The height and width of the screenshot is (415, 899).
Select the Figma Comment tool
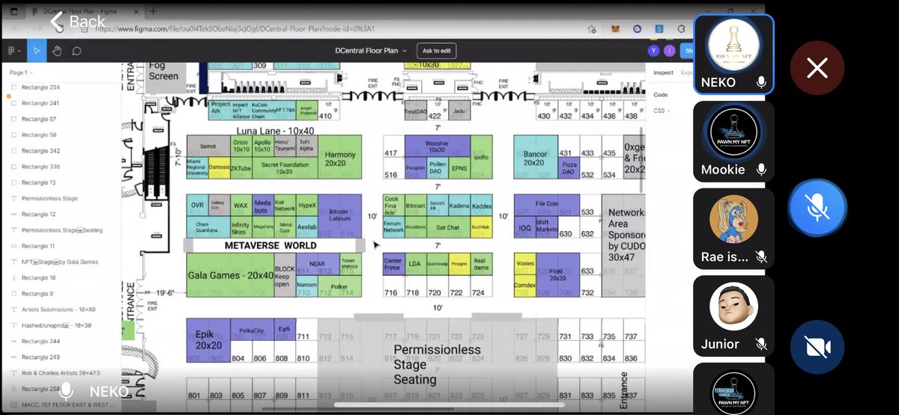[76, 51]
